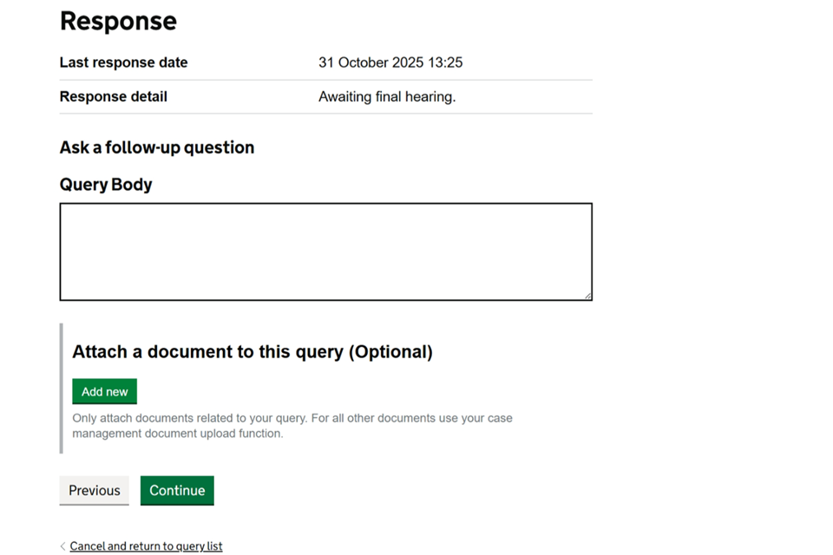Image resolution: width=833 pixels, height=555 pixels.
Task: Click the text area resize handle corner
Action: pos(587,296)
